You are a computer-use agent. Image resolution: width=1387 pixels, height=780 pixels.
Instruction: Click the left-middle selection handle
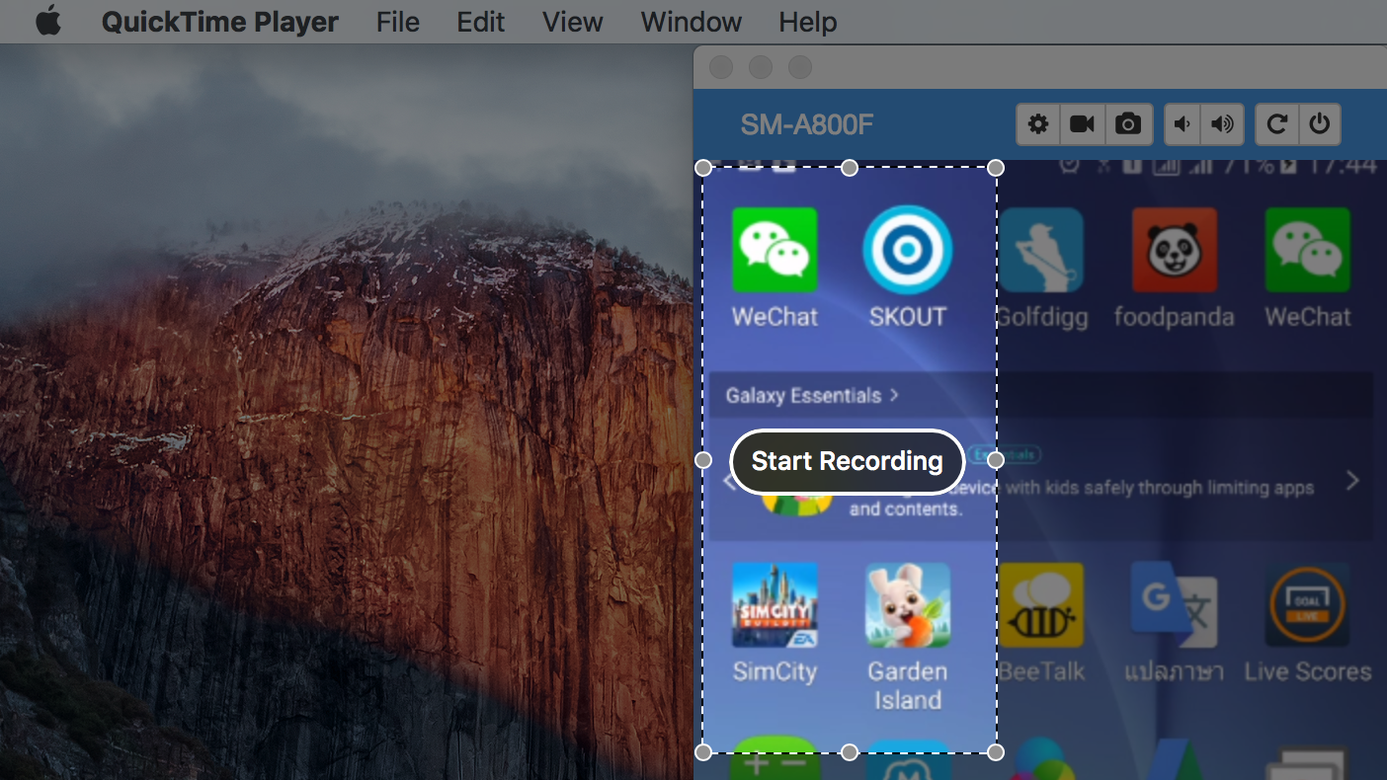(x=703, y=460)
